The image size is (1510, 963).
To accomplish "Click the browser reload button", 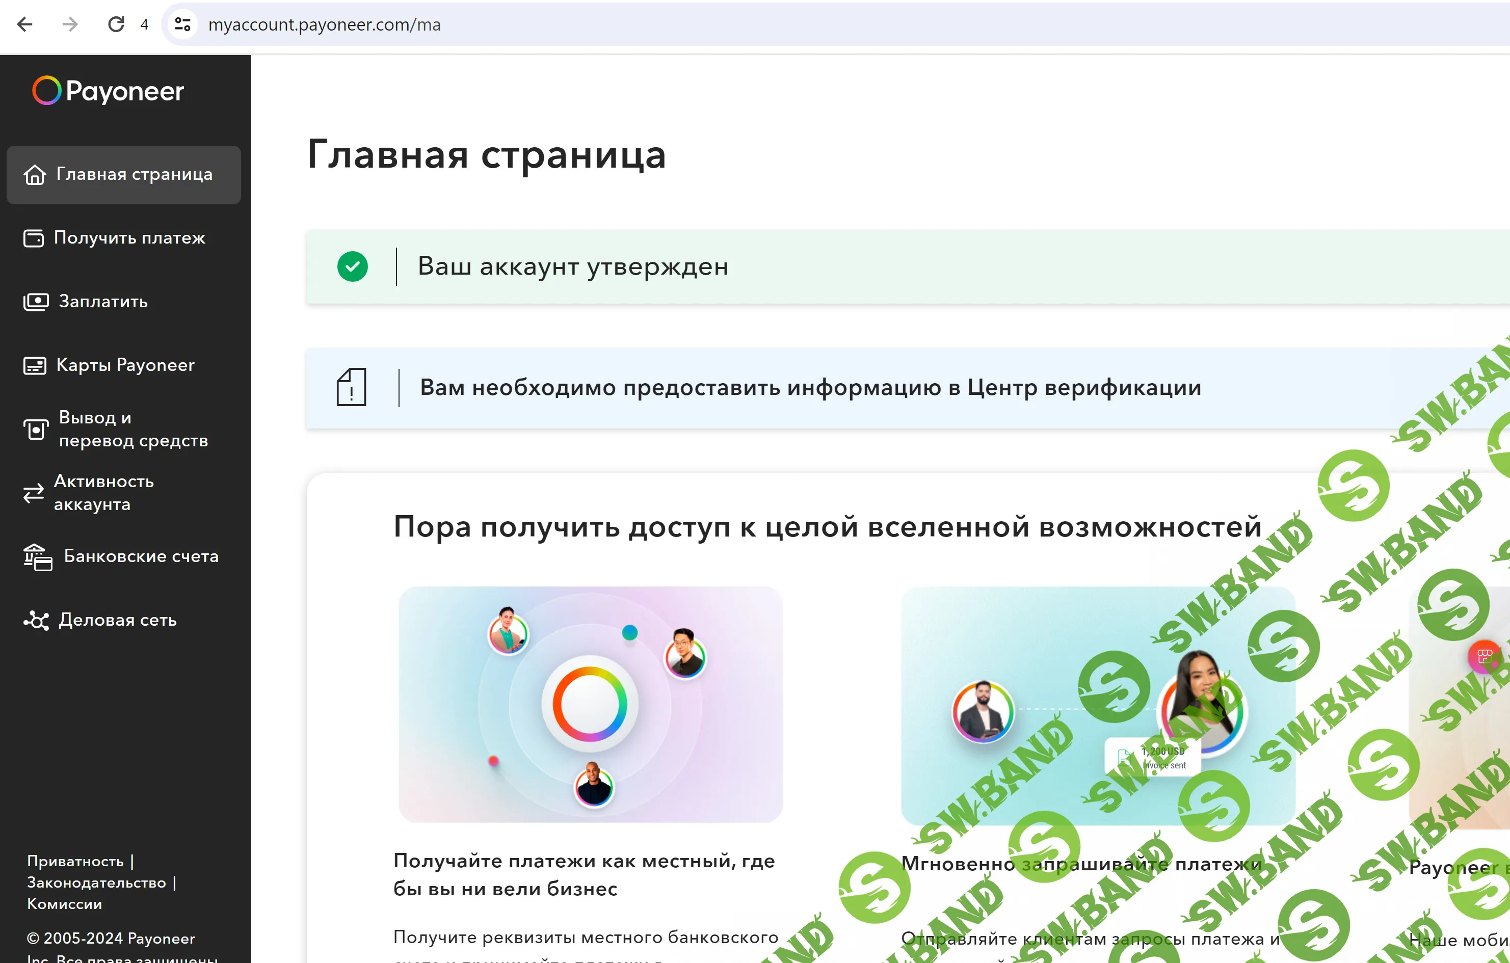I will [x=116, y=24].
